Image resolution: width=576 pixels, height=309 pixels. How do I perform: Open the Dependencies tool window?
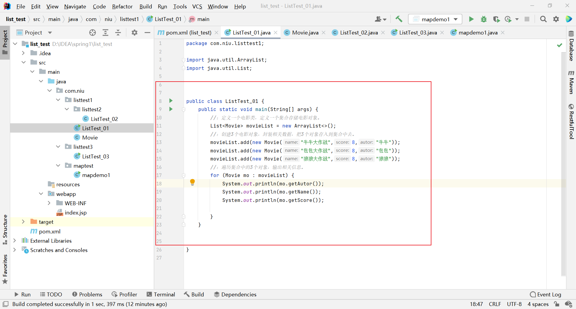pyautogui.click(x=235, y=294)
